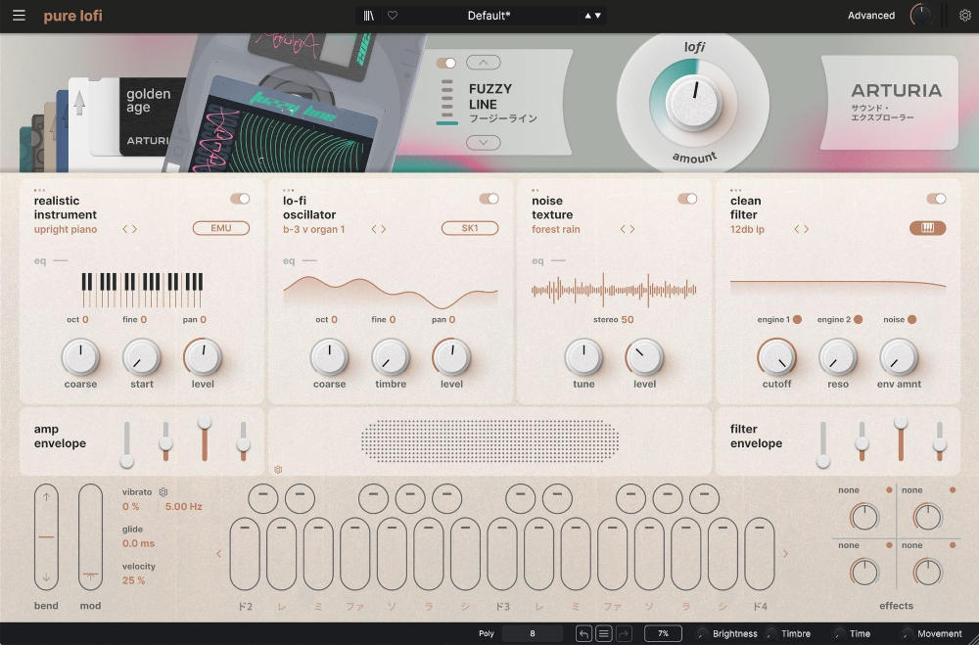Viewport: 979px width, 645px height.
Task: Select next lofi type with down chevron
Action: pyautogui.click(x=484, y=143)
